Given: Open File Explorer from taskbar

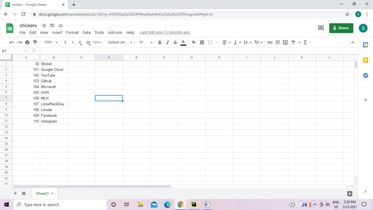Looking at the screenshot, I should click(x=140, y=204).
